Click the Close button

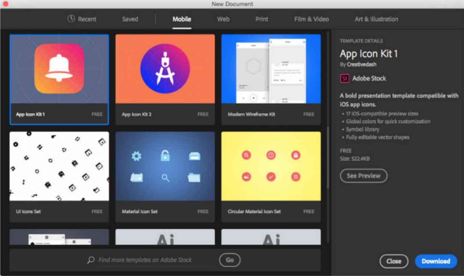pyautogui.click(x=394, y=261)
